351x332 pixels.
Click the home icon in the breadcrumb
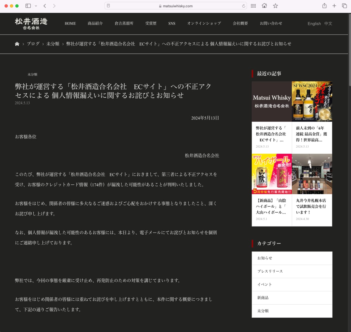click(x=17, y=44)
